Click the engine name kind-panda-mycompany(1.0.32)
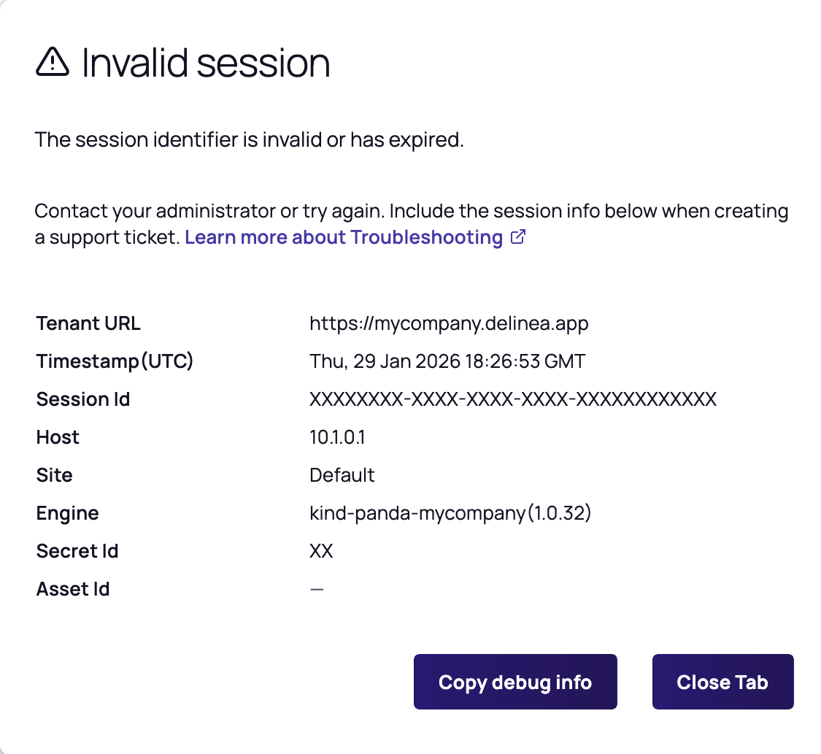The width and height of the screenshot is (821, 754). tap(450, 513)
